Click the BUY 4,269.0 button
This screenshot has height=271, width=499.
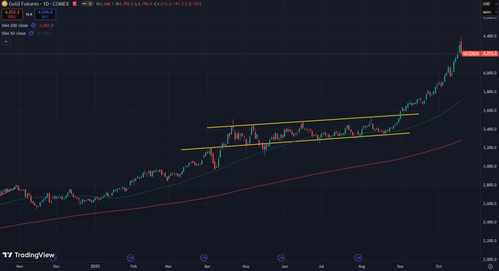point(45,14)
